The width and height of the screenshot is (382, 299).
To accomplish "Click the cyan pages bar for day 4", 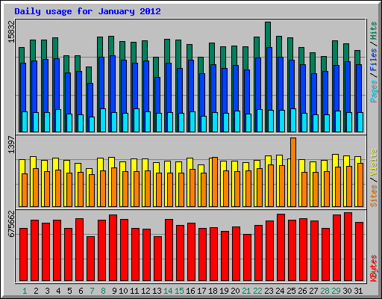I will (58, 120).
